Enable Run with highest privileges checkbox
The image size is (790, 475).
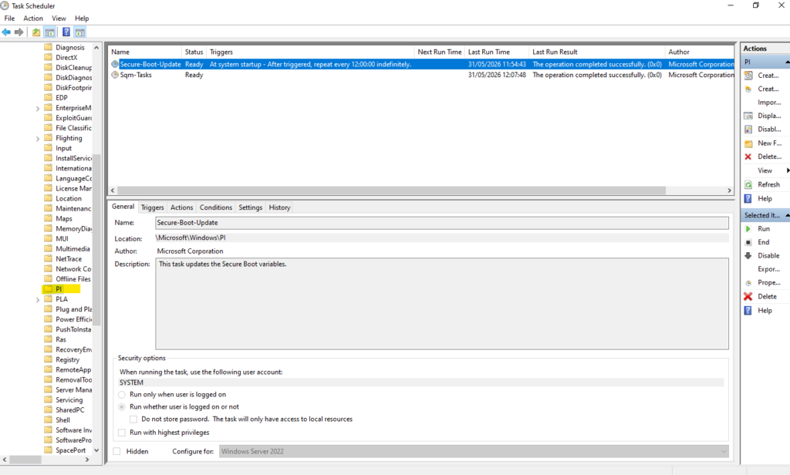121,433
